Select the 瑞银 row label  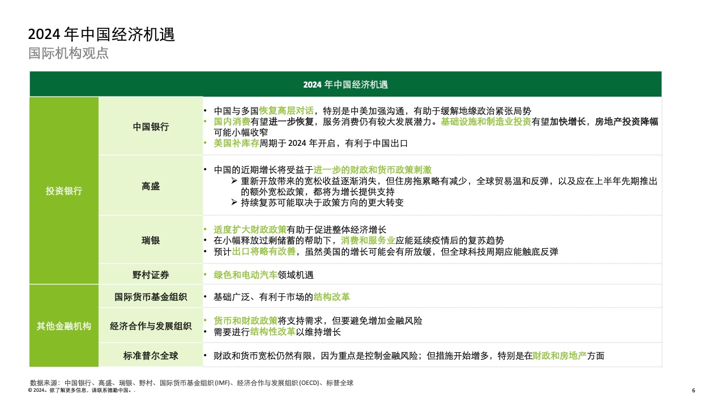[151, 240]
